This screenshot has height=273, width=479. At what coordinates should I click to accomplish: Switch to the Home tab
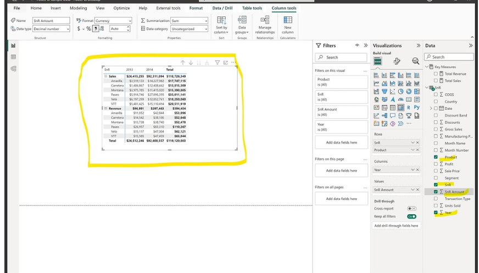point(36,8)
